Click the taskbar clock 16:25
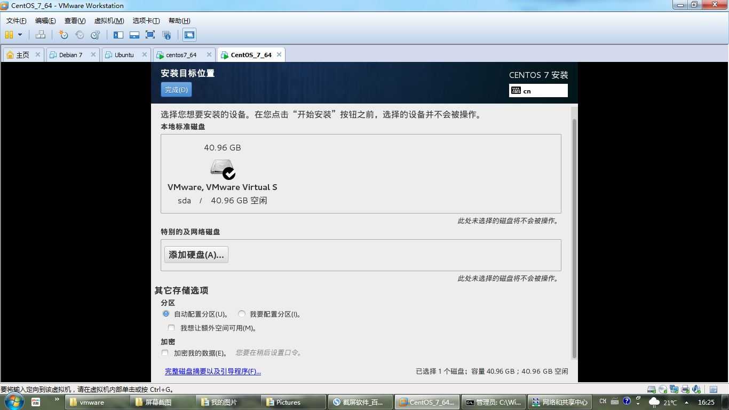This screenshot has width=729, height=410. click(706, 403)
